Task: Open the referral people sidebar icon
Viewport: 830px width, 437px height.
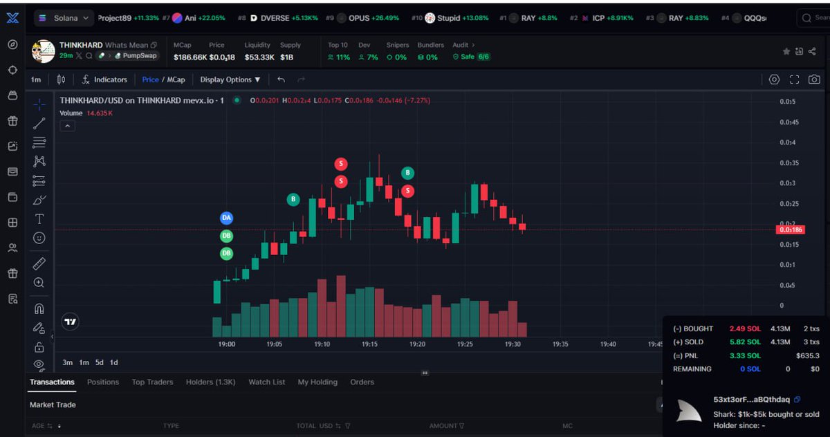Action: [12, 248]
